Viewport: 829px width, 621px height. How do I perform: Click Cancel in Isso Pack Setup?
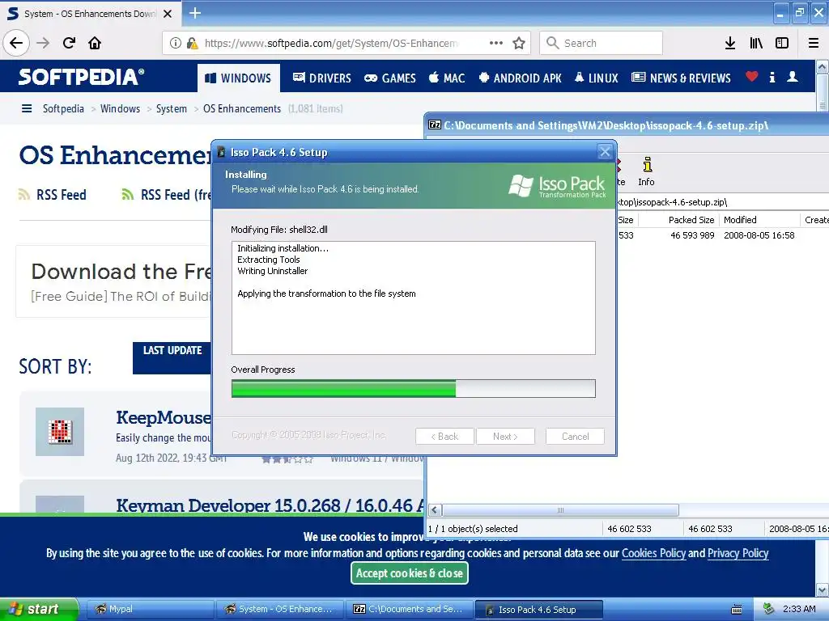(575, 436)
